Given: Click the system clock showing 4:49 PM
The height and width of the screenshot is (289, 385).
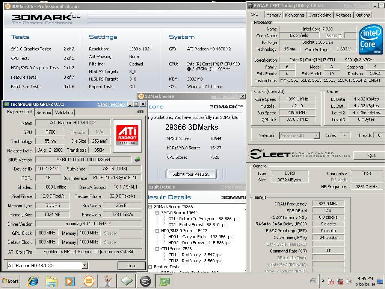Looking at the screenshot, I should point(365,278).
